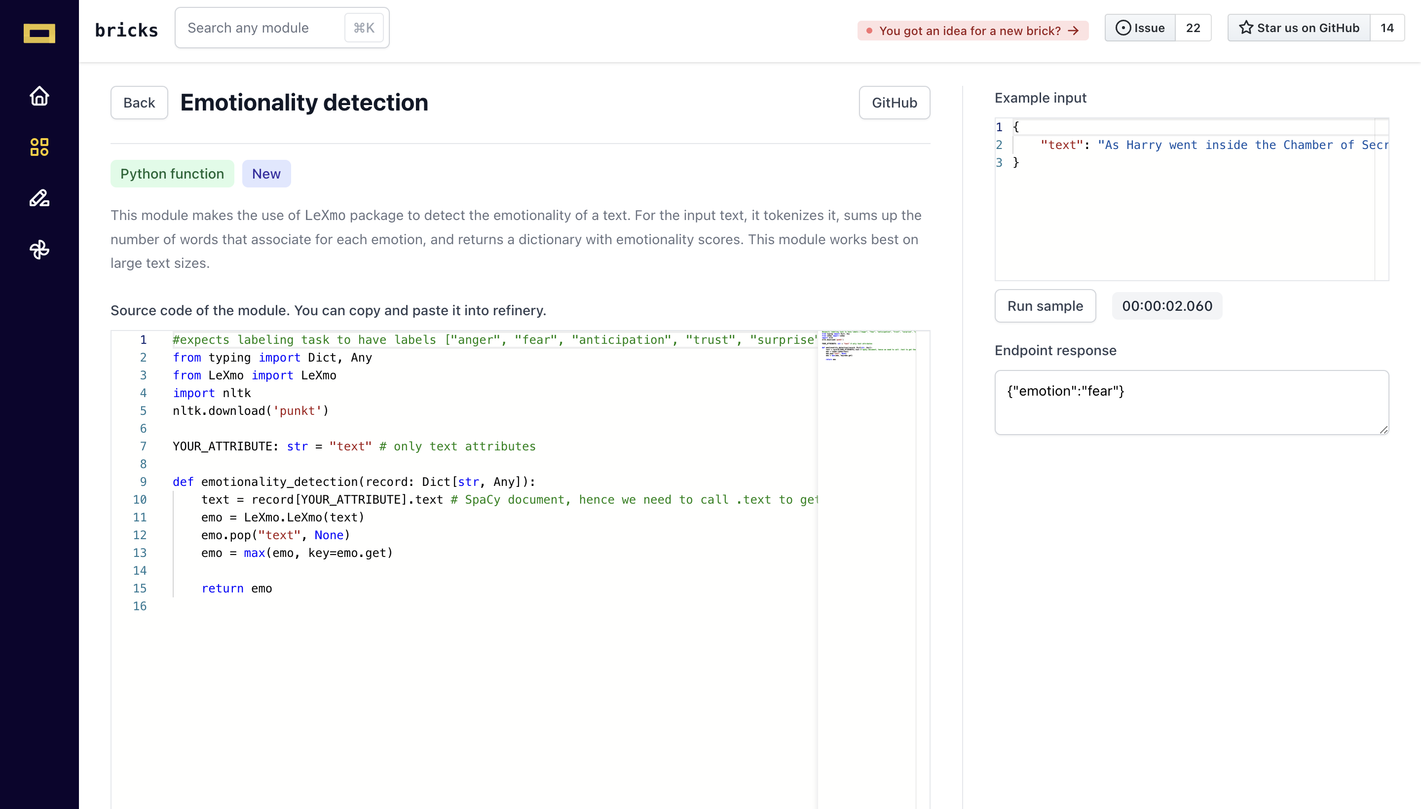The height and width of the screenshot is (809, 1421).
Task: Click the yellow bricks logo icon
Action: [39, 33]
